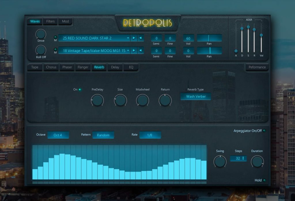This screenshot has height=201, width=295.
Task: Click the Sustain slider in ADSR
Action: click(248, 38)
